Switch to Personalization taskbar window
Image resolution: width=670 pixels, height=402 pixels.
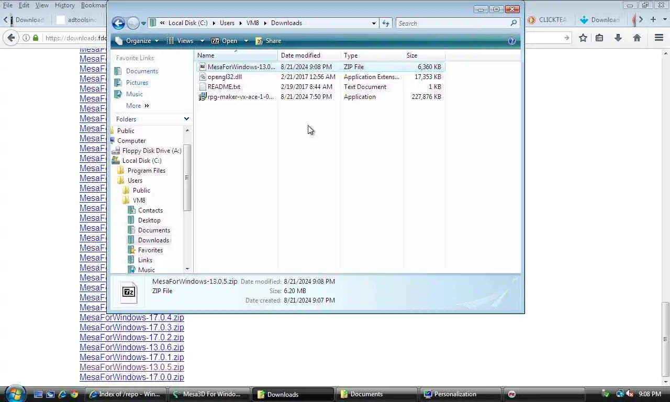[x=460, y=394]
